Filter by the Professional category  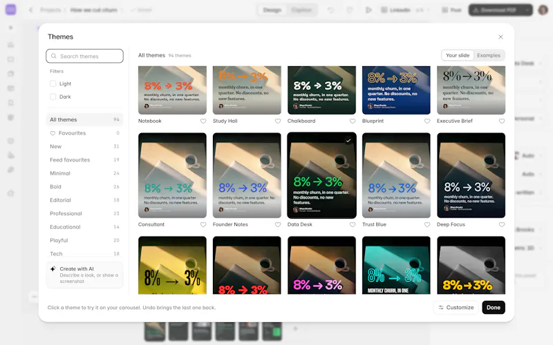click(x=84, y=213)
